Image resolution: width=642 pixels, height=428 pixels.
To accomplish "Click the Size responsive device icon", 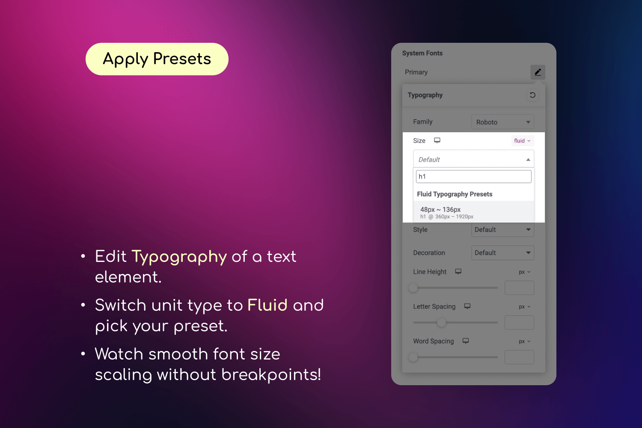I will tap(437, 140).
